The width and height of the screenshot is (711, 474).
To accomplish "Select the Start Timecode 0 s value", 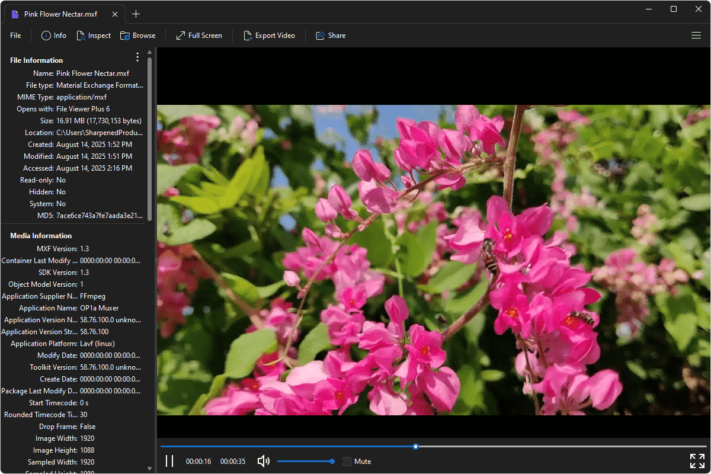I will 84,403.
